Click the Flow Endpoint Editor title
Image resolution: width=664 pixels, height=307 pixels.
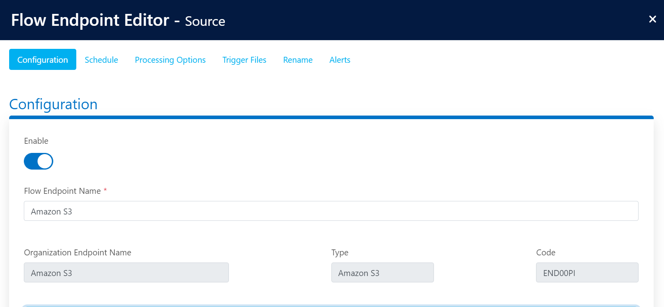[90, 20]
